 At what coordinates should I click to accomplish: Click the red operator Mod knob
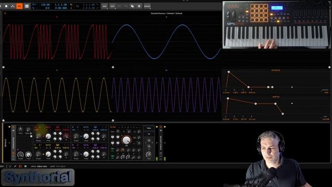[x=48, y=136]
